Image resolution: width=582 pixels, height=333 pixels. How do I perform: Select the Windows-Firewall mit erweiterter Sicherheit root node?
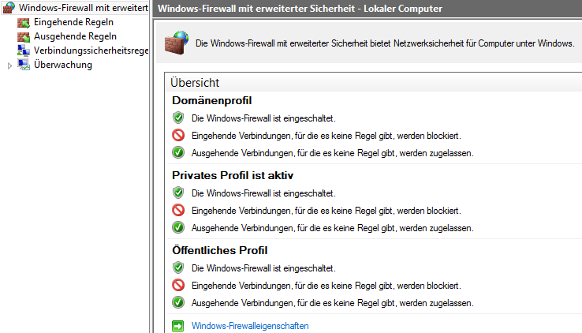tap(83, 8)
